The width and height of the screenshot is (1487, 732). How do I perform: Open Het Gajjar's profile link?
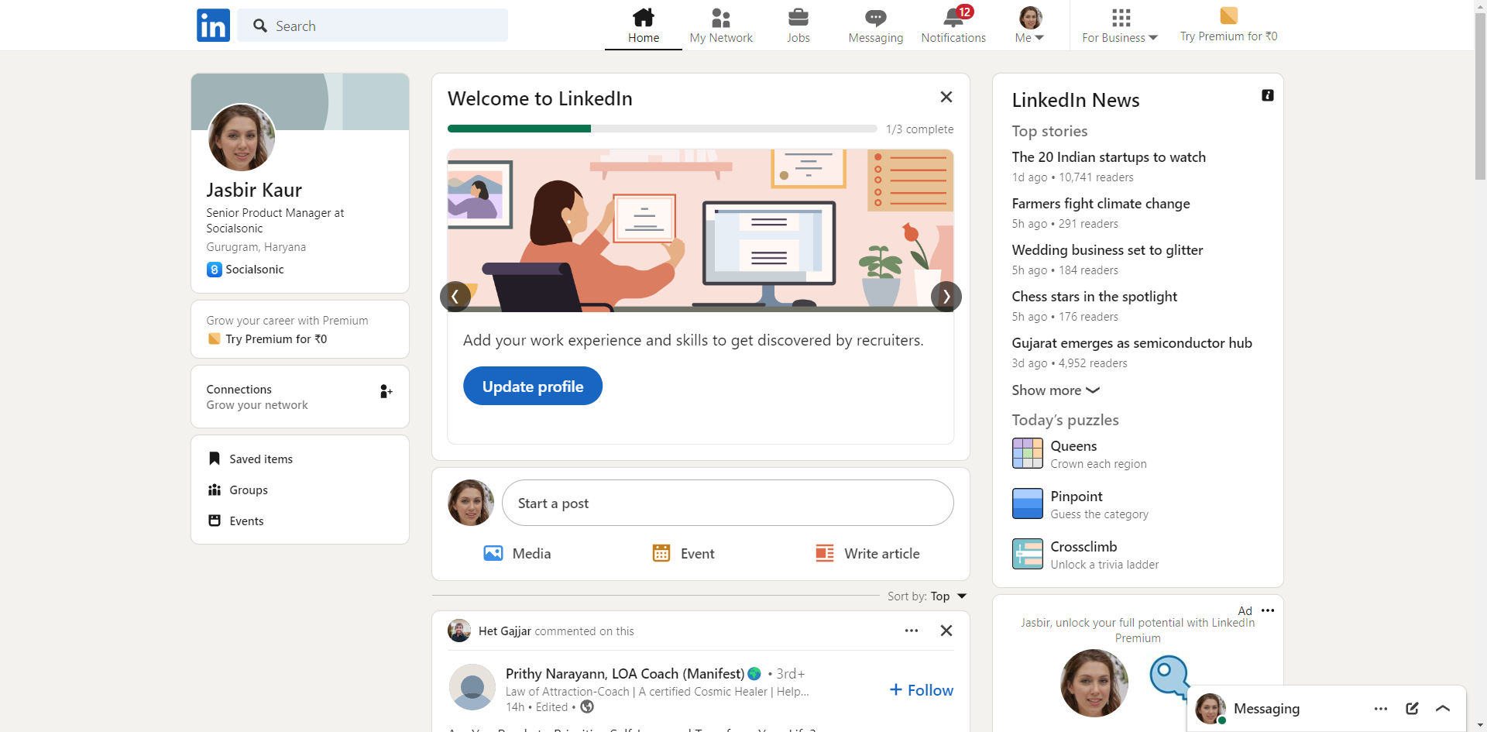point(505,631)
